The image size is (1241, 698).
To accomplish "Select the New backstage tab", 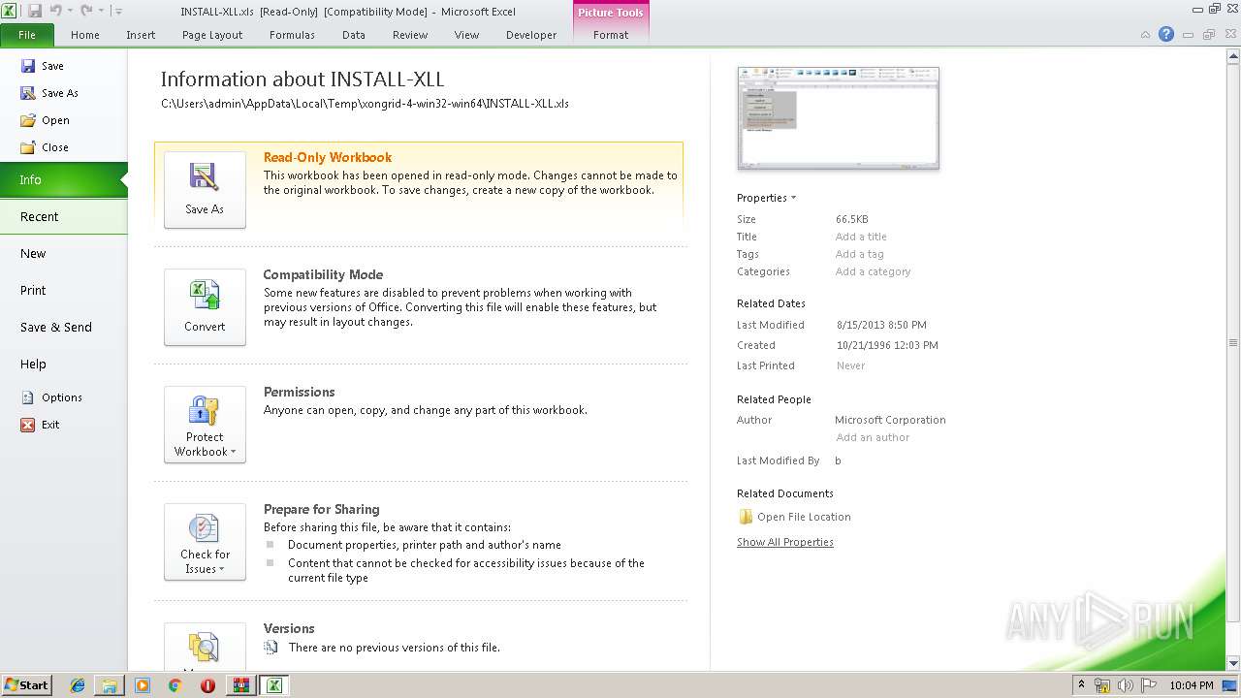I will 63,253.
